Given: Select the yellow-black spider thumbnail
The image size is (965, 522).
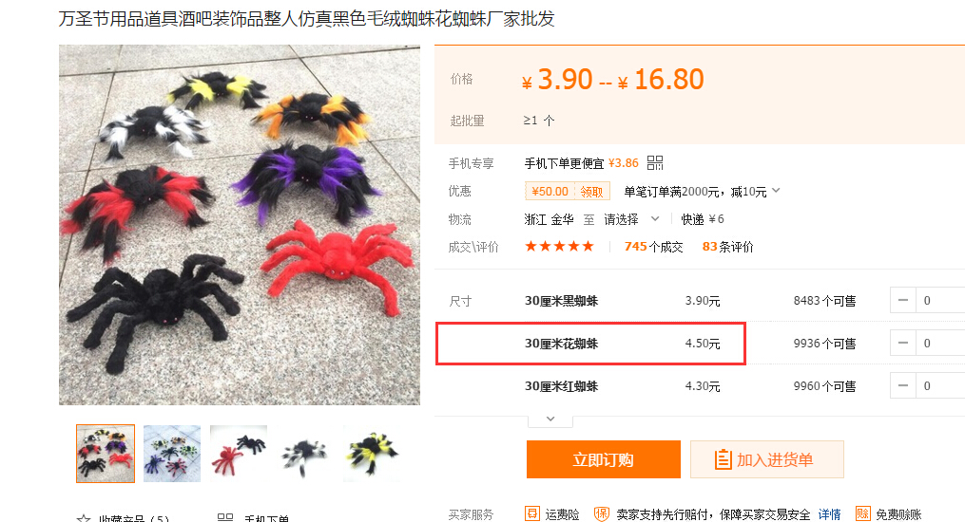Looking at the screenshot, I should coord(372,454).
